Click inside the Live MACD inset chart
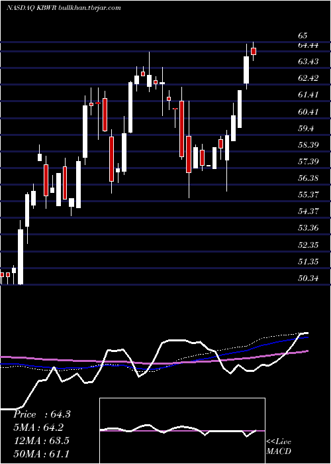 [x=182, y=431]
